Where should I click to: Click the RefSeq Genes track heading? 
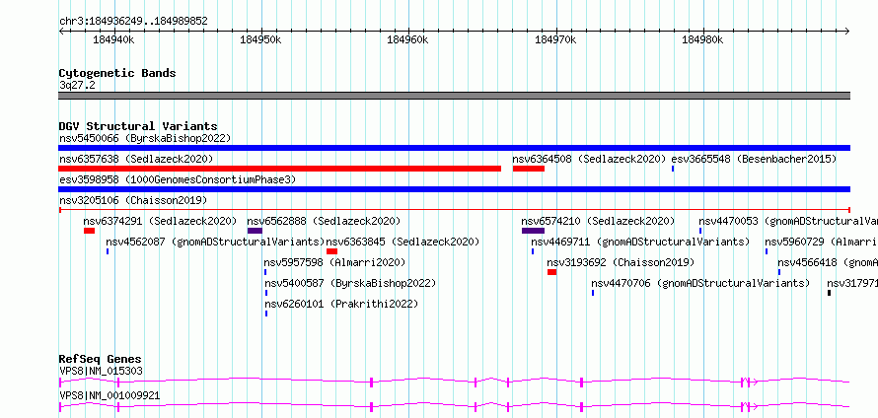(101, 359)
